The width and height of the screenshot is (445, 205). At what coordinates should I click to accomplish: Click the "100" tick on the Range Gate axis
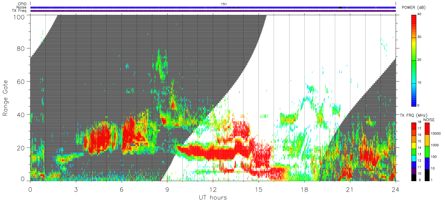click(20, 17)
